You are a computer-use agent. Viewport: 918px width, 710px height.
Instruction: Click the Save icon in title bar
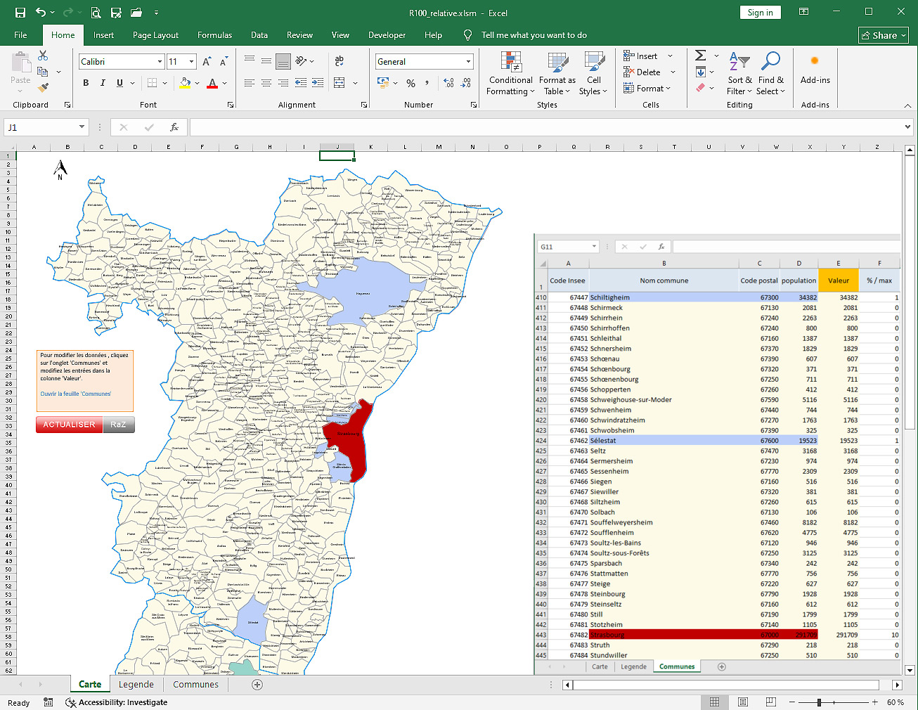[20, 13]
